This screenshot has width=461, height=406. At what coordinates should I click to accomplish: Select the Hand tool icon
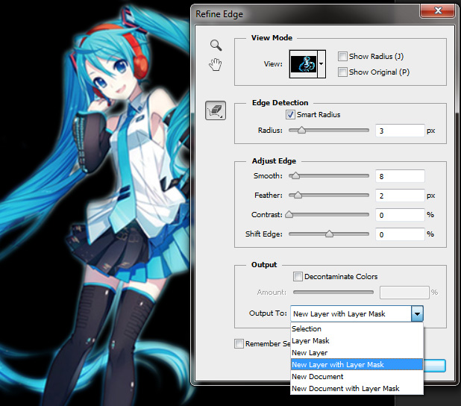click(216, 64)
